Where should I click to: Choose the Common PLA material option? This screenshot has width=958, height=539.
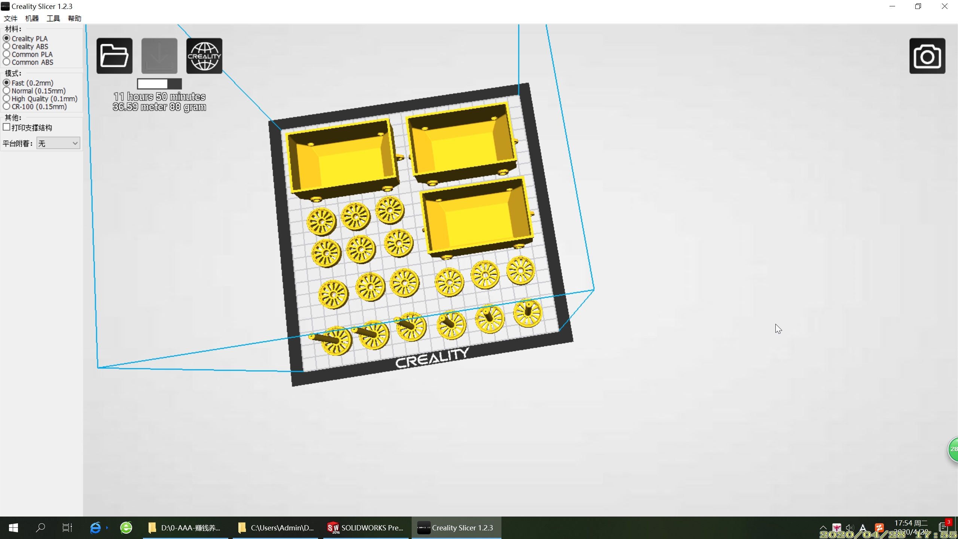pyautogui.click(x=28, y=54)
